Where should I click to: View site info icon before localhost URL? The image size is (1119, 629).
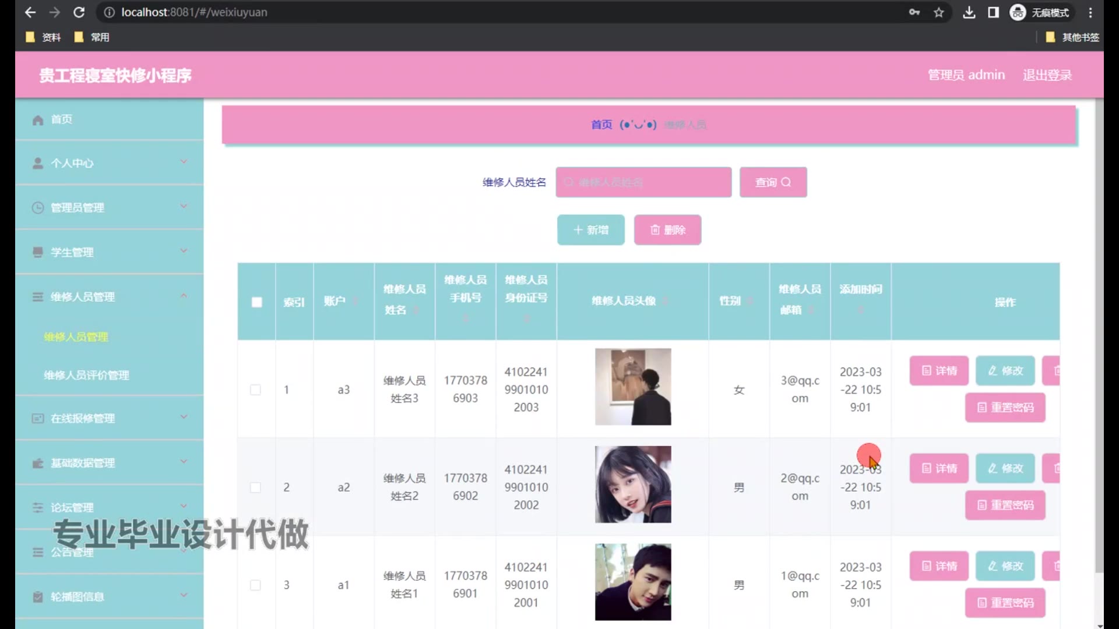[x=109, y=12]
